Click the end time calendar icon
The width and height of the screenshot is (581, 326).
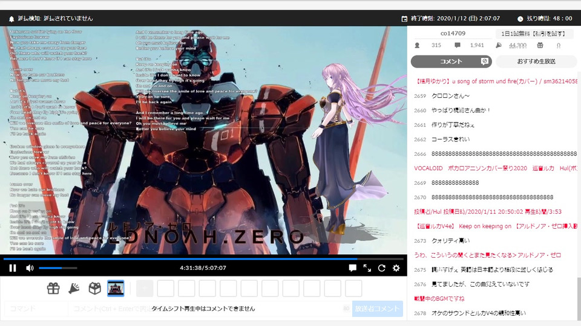click(x=404, y=19)
